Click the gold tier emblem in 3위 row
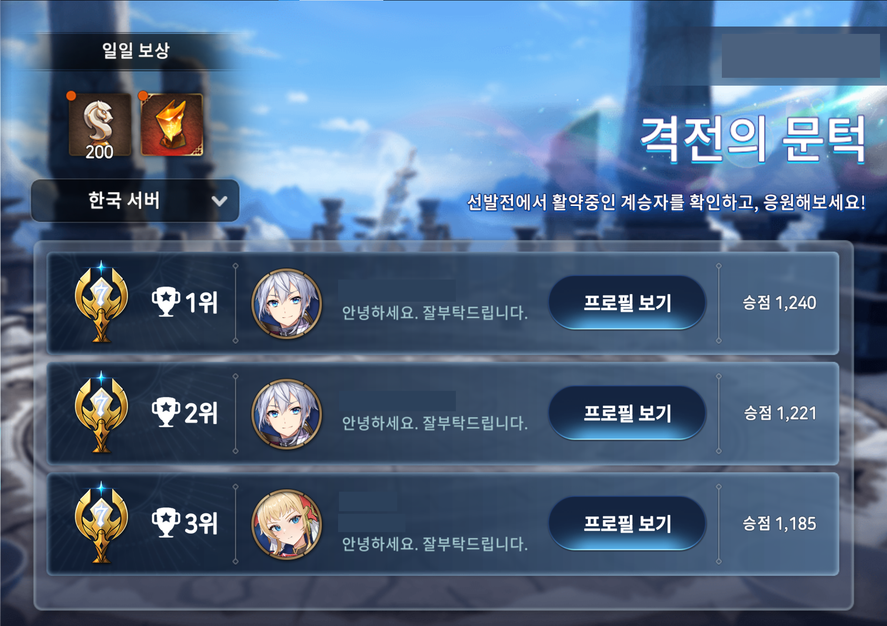Screen dimensions: 887x626 point(101,523)
